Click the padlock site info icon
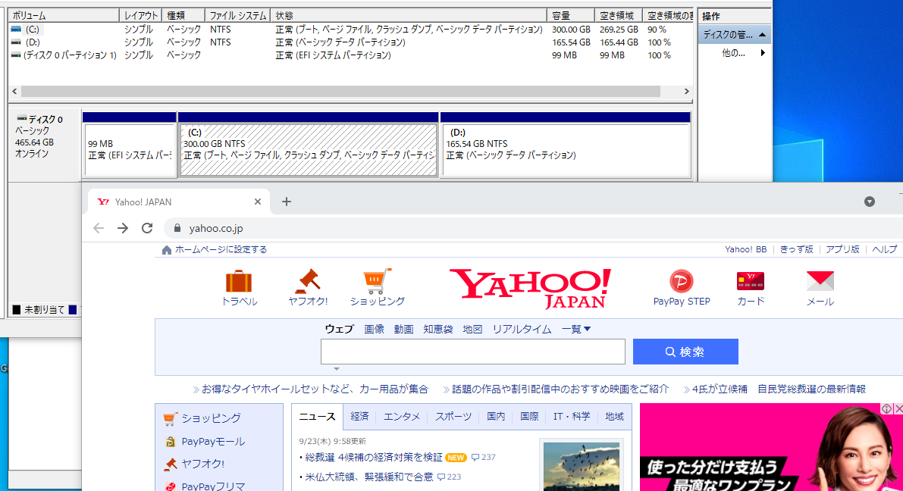 click(177, 228)
